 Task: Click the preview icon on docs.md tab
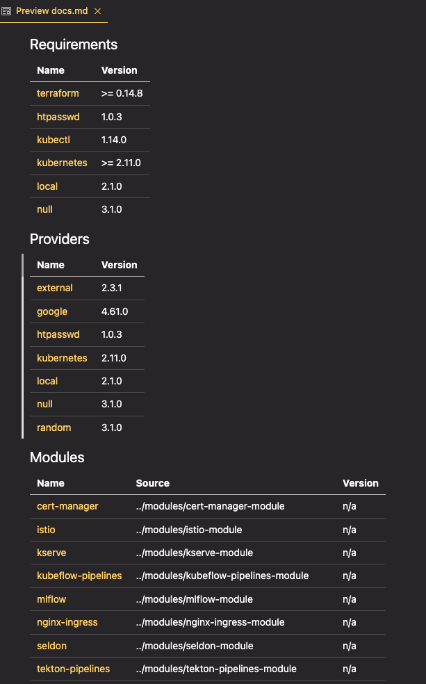[6, 11]
